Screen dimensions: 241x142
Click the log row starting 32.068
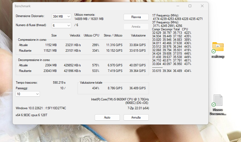(172, 50)
